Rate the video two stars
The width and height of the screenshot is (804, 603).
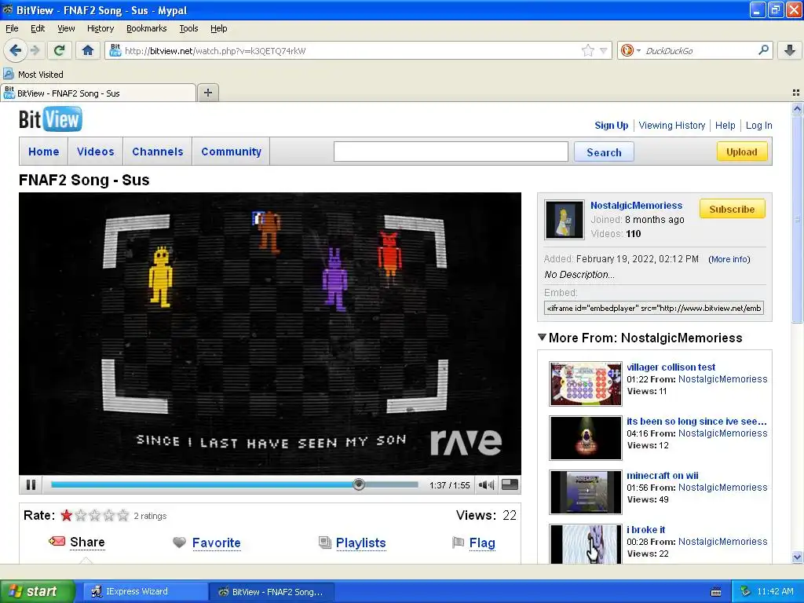point(81,515)
